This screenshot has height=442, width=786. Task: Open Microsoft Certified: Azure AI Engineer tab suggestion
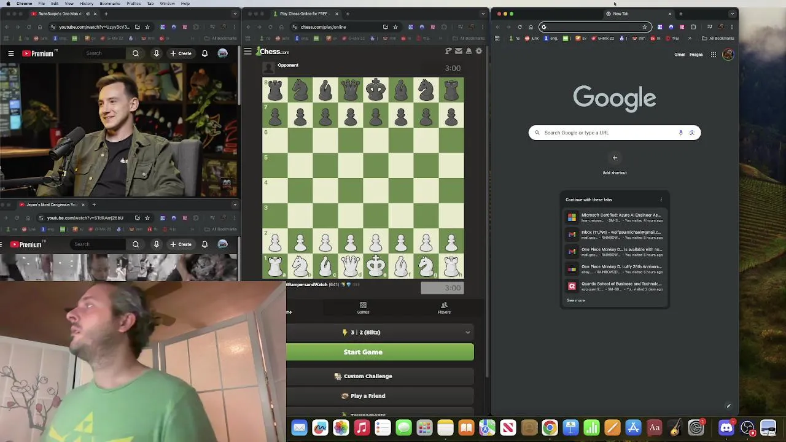click(x=615, y=217)
